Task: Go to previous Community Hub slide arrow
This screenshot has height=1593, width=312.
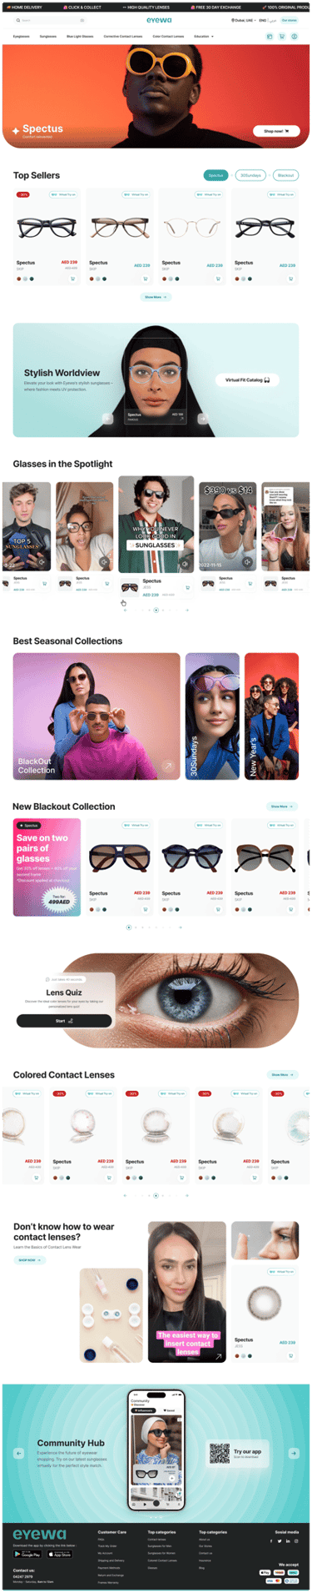Action: point(18,1452)
